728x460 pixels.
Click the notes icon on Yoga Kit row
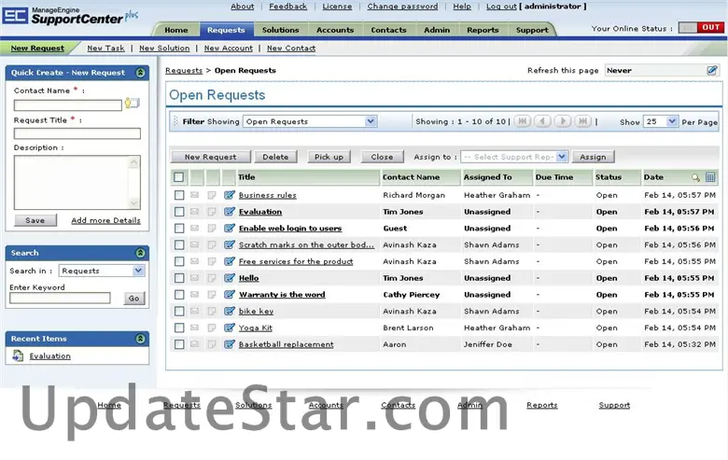(212, 328)
